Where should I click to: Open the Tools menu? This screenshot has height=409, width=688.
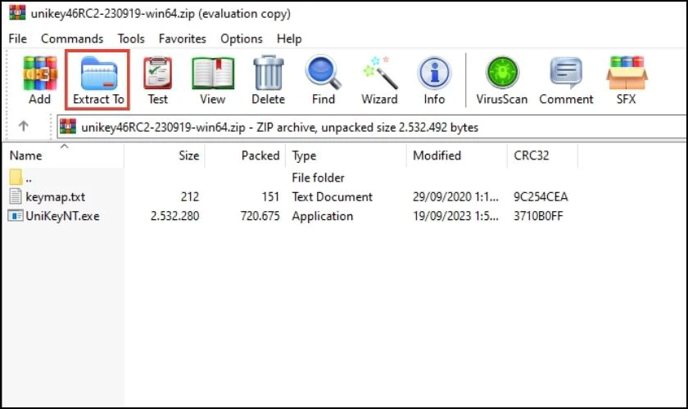(131, 39)
